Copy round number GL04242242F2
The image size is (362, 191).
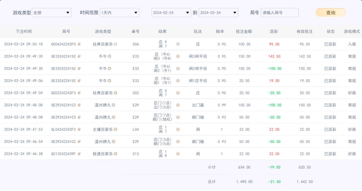(79, 130)
